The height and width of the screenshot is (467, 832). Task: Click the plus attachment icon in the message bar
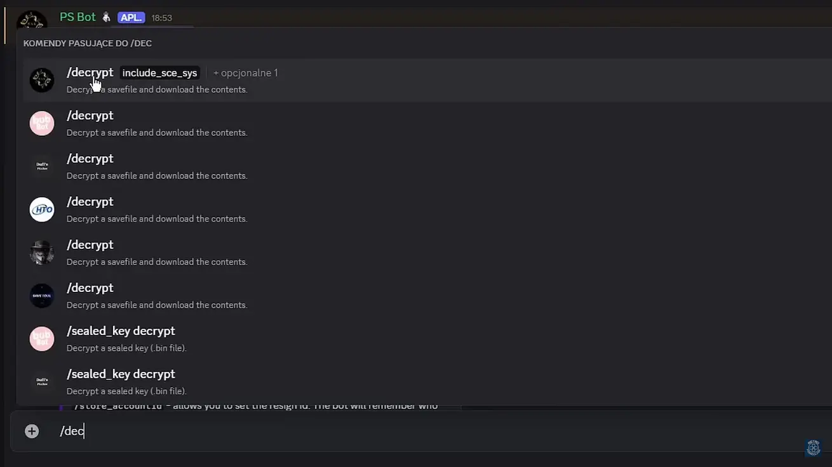click(x=31, y=431)
